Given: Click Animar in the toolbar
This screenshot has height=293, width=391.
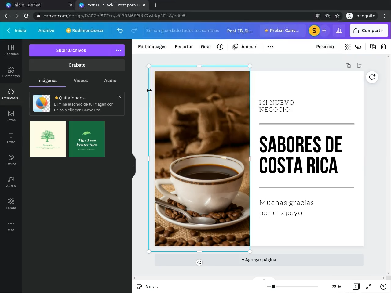Looking at the screenshot, I should [244, 47].
